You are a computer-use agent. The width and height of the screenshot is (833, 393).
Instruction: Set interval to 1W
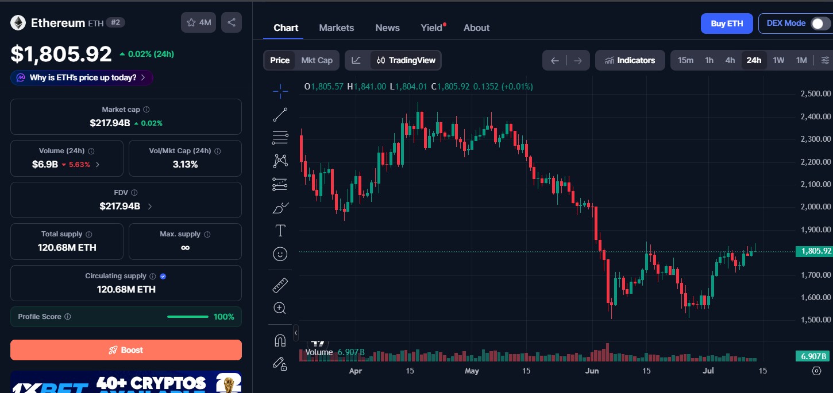[778, 60]
